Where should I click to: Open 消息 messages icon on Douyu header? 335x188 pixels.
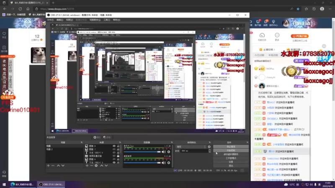click(x=265, y=23)
